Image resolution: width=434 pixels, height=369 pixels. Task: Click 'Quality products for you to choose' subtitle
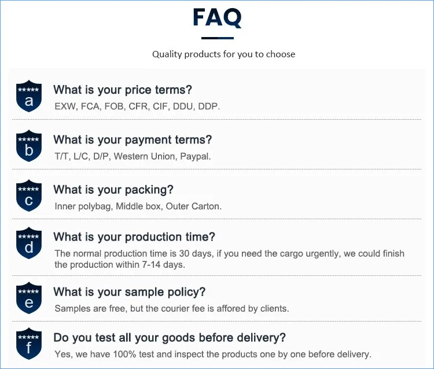223,54
